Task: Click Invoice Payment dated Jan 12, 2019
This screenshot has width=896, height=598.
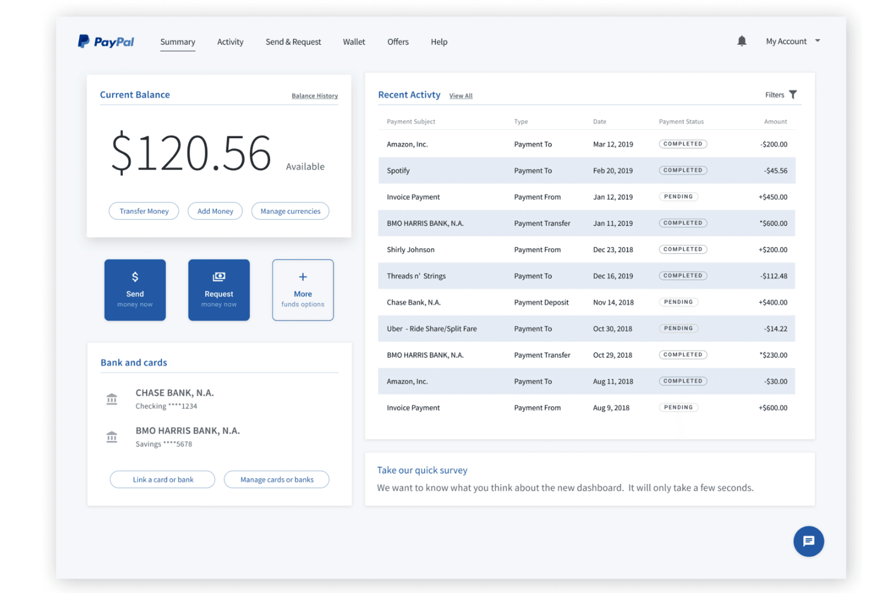Action: tap(587, 197)
